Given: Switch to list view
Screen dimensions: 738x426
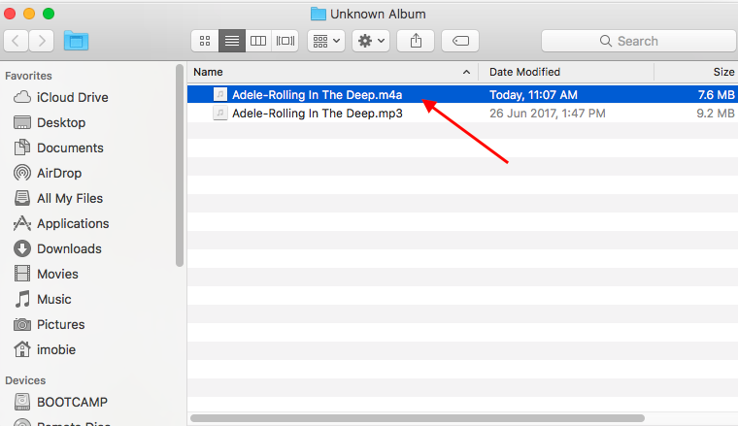Looking at the screenshot, I should pos(231,41).
